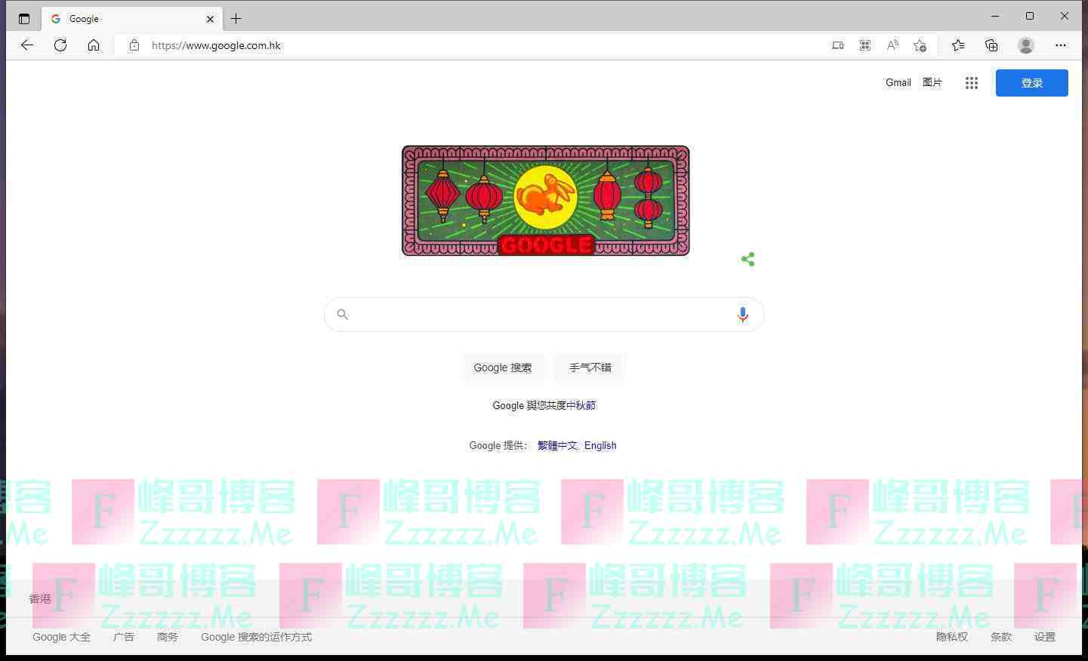Switch language to English
Screen dimensions: 1088x661
pyautogui.click(x=600, y=446)
